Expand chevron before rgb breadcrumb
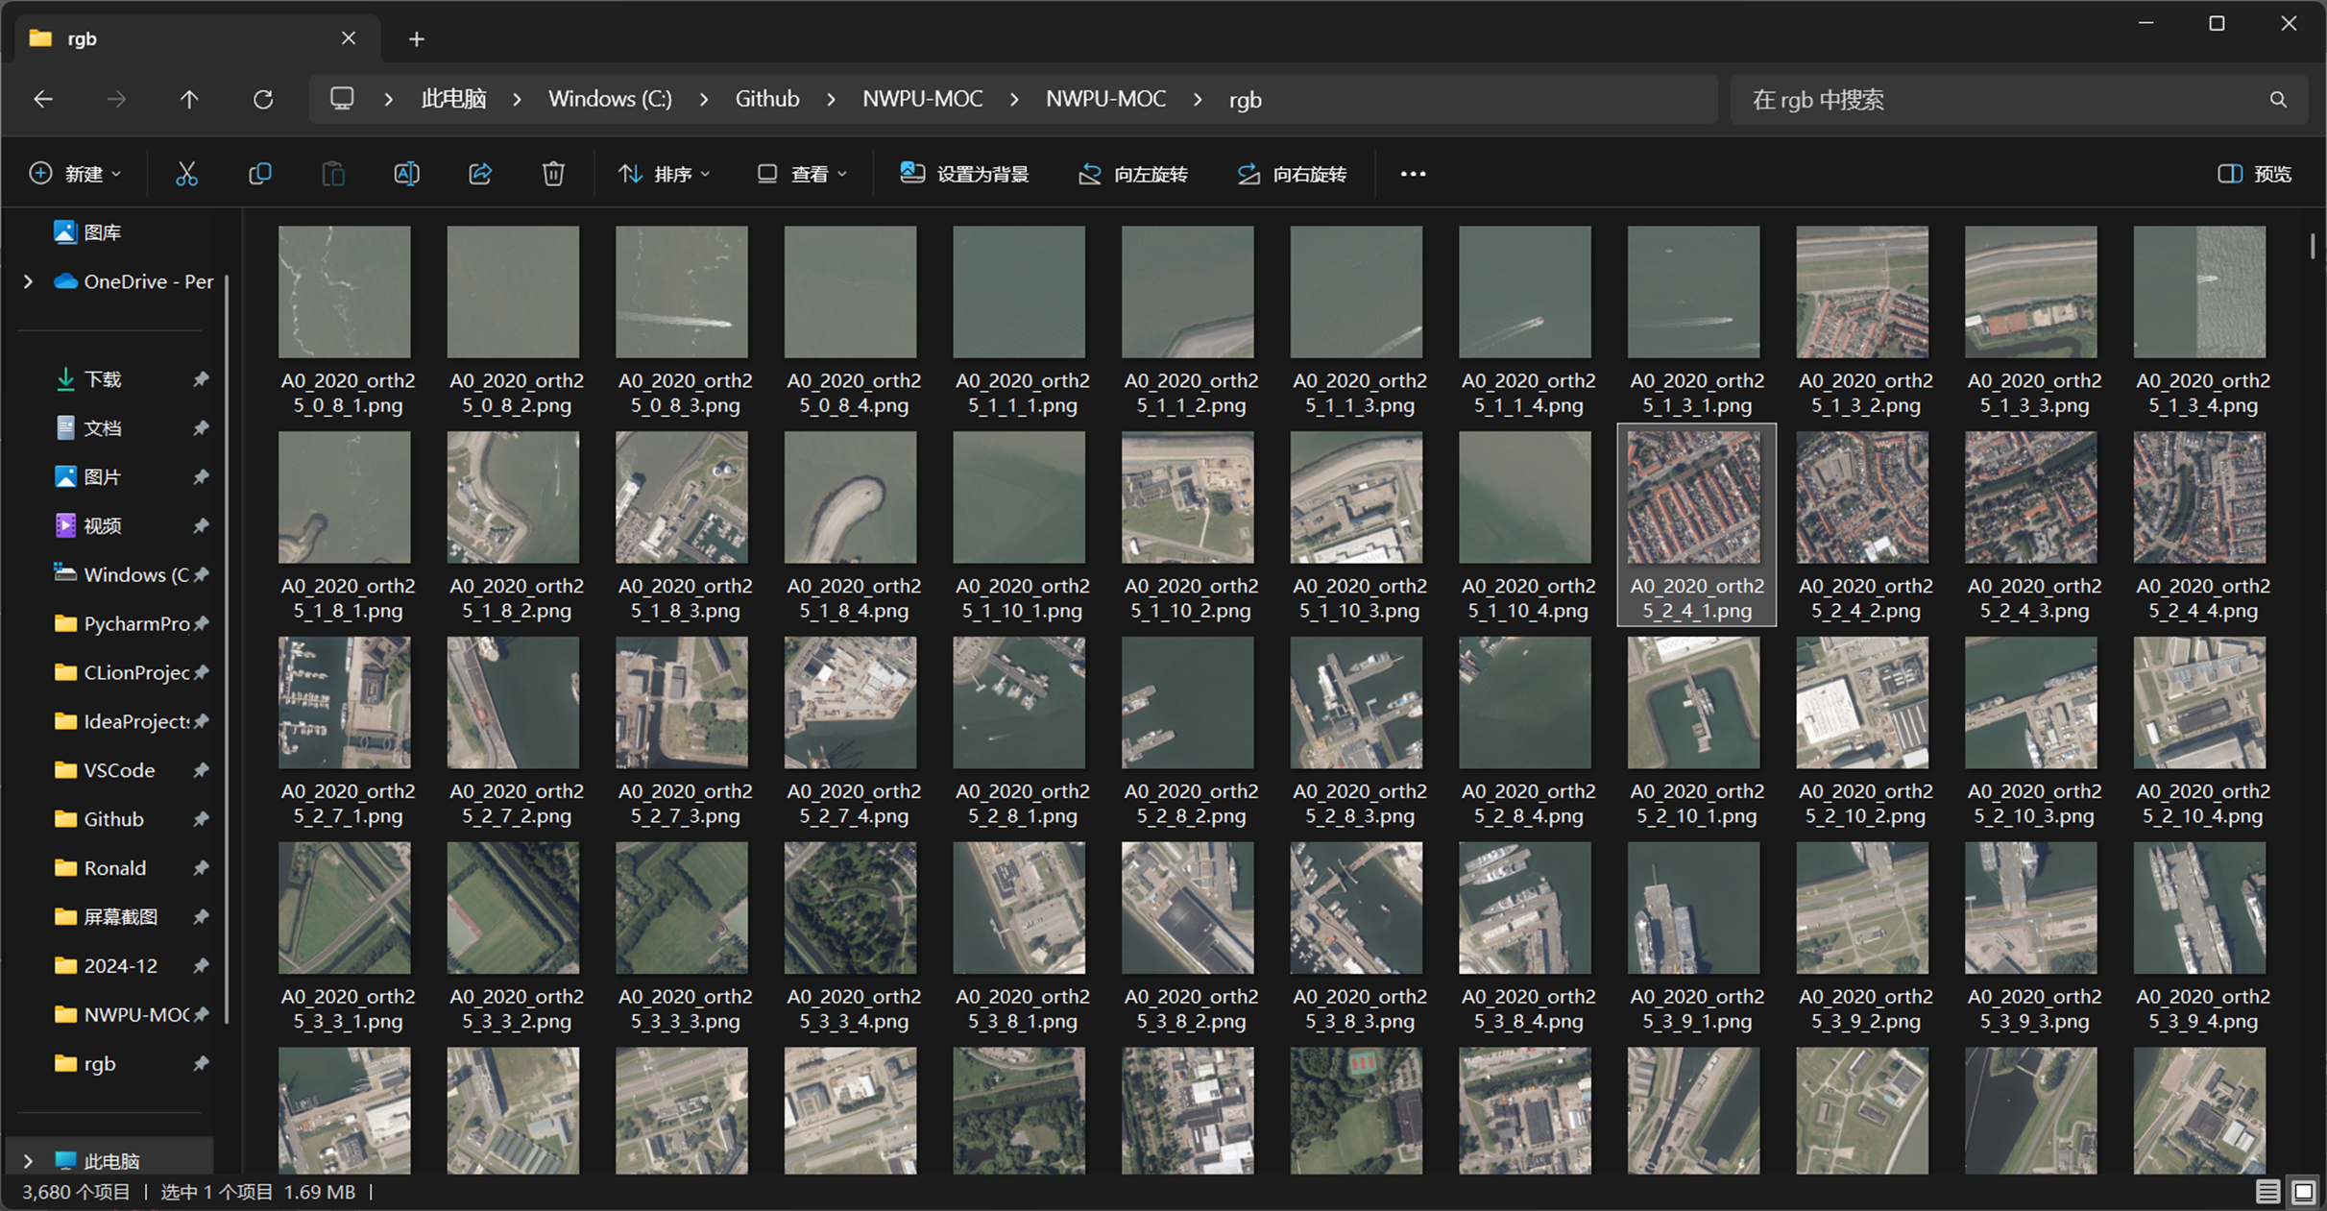This screenshot has width=2327, height=1211. click(1198, 100)
